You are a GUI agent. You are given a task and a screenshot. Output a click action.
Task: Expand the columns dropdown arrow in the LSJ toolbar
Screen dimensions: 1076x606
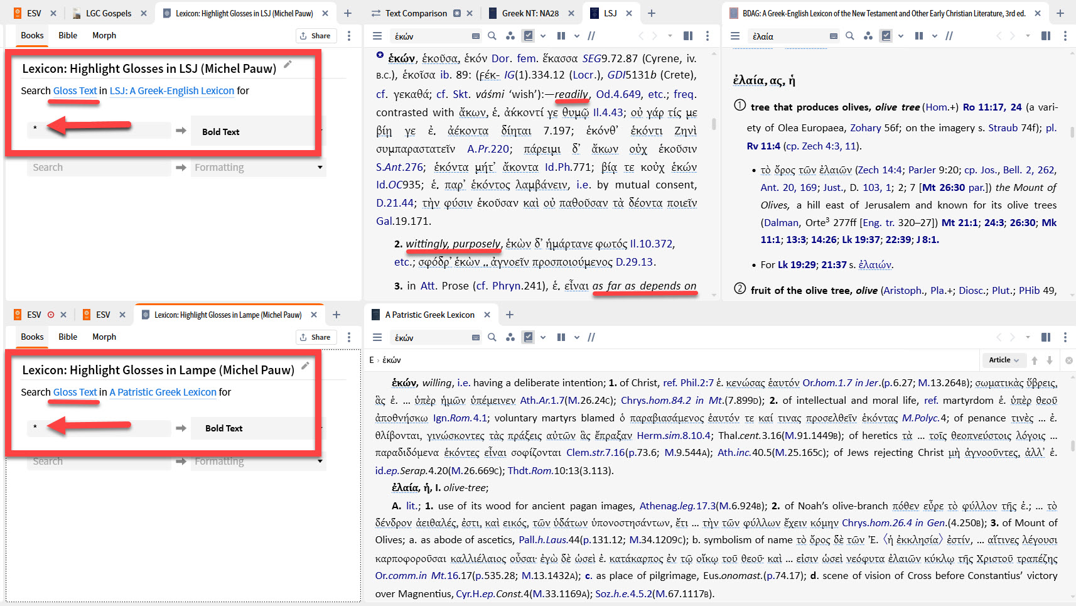[x=577, y=36]
